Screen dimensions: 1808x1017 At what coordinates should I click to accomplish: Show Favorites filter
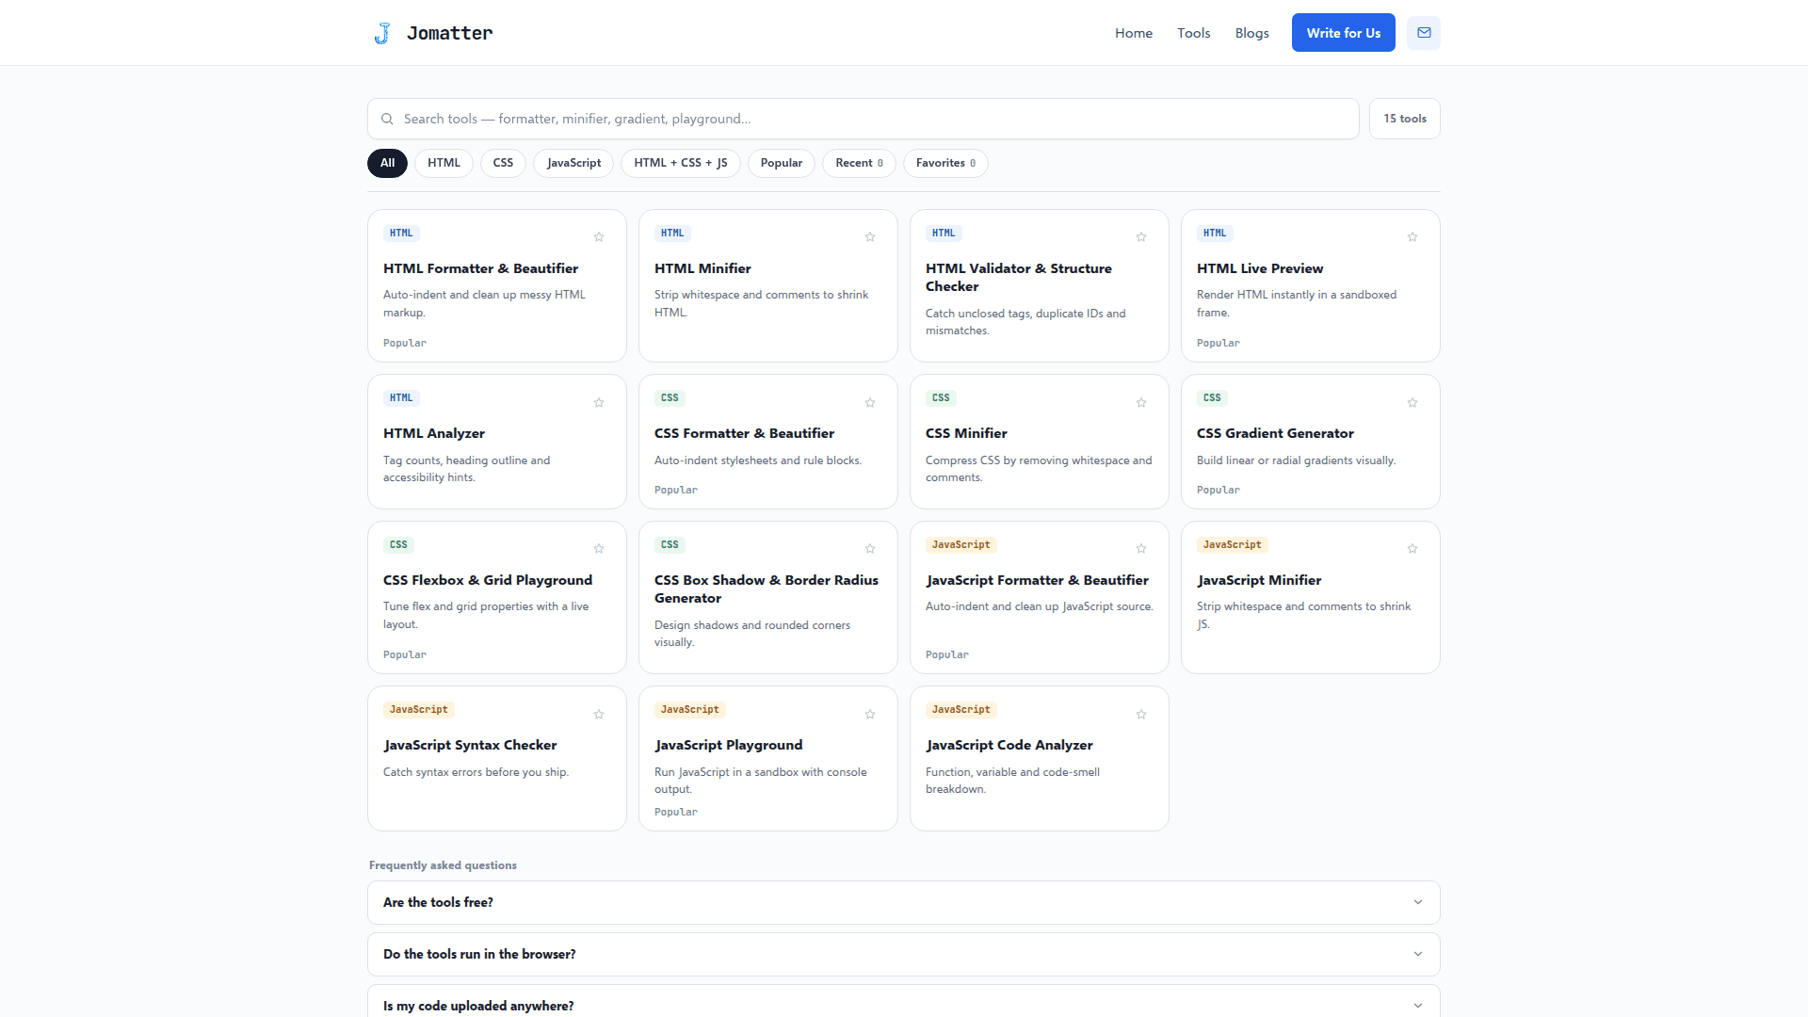point(945,163)
